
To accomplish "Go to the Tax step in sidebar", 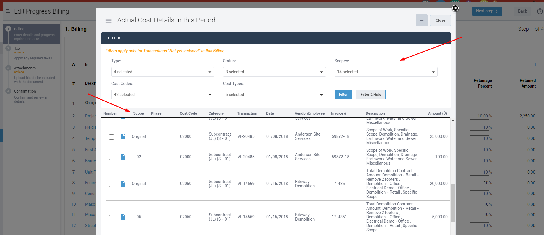I will click(17, 49).
